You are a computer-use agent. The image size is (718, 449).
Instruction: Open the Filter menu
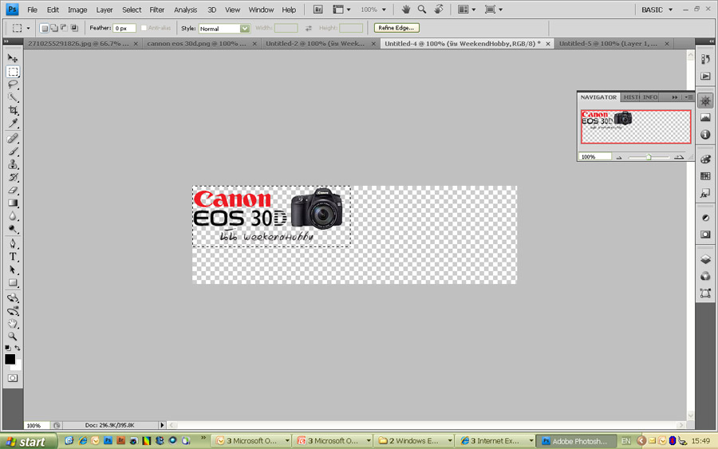pos(157,10)
